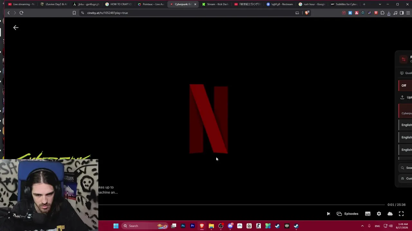The image size is (412, 231).
Task: Turn subtitles Off in the panel
Action: [x=405, y=86]
